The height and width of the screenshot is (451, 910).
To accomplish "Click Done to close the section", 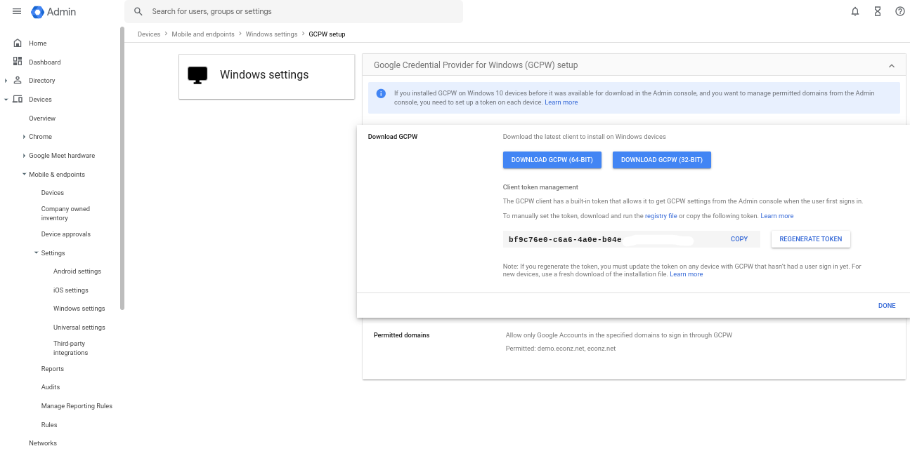I will coord(887,306).
